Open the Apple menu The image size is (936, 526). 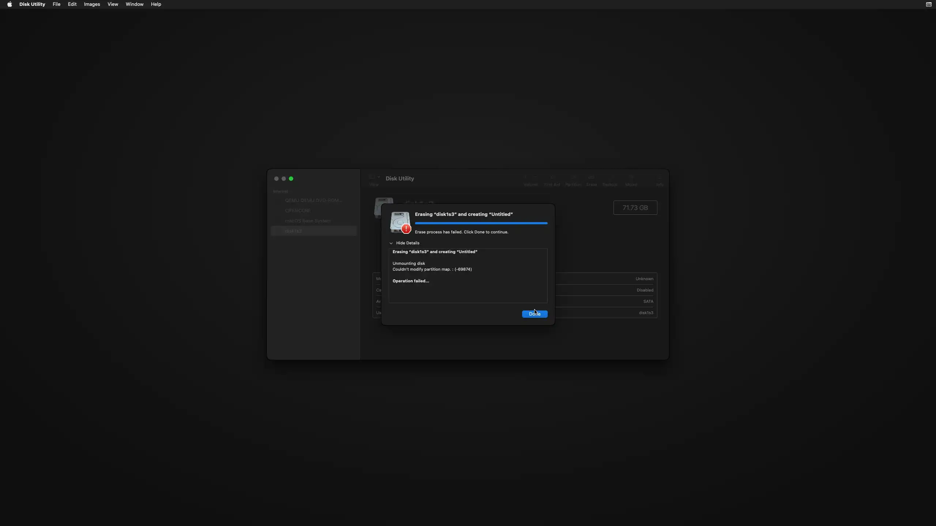[10, 4]
